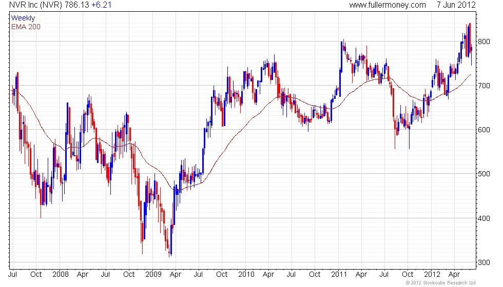Click the Weekly interval label
The image size is (503, 287).
[23, 18]
